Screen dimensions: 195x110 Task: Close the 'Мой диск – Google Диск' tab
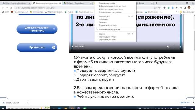90,3
